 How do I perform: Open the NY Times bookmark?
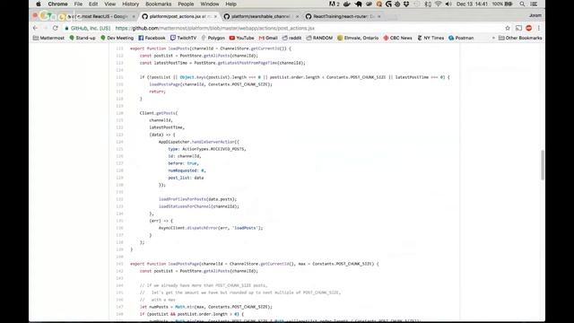(430, 38)
